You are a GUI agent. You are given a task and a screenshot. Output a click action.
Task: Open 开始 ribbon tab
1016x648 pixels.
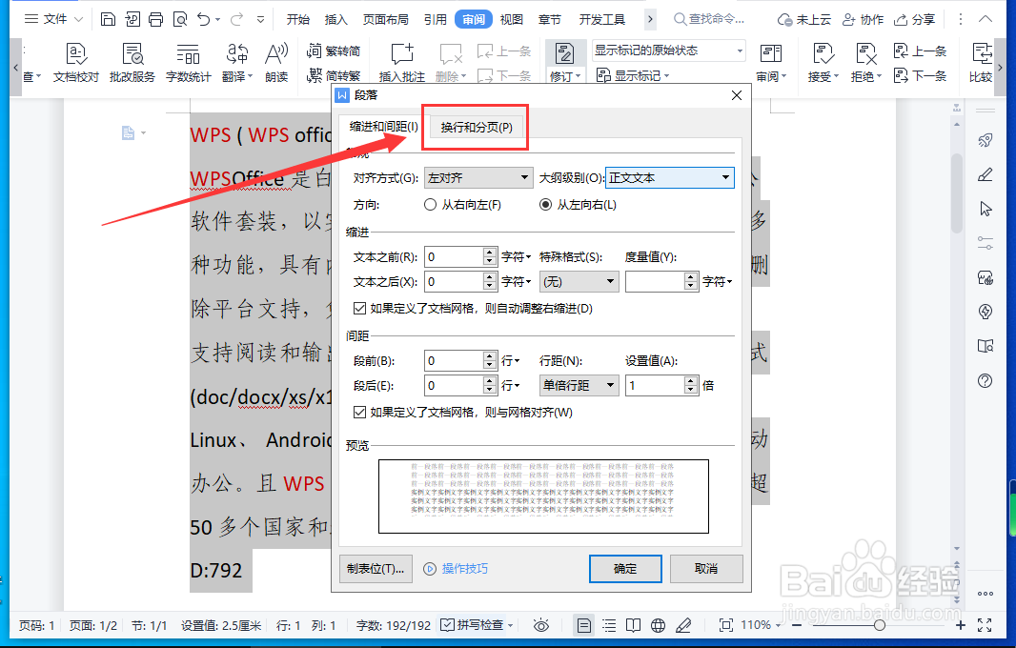(298, 19)
